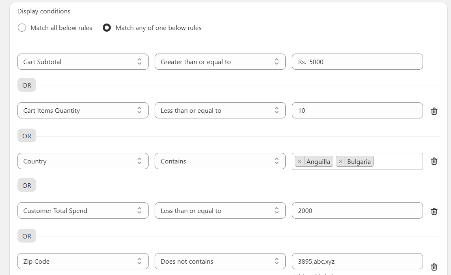The width and height of the screenshot is (451, 275).
Task: Remove the Customer Total Spend rule
Action: tap(434, 211)
